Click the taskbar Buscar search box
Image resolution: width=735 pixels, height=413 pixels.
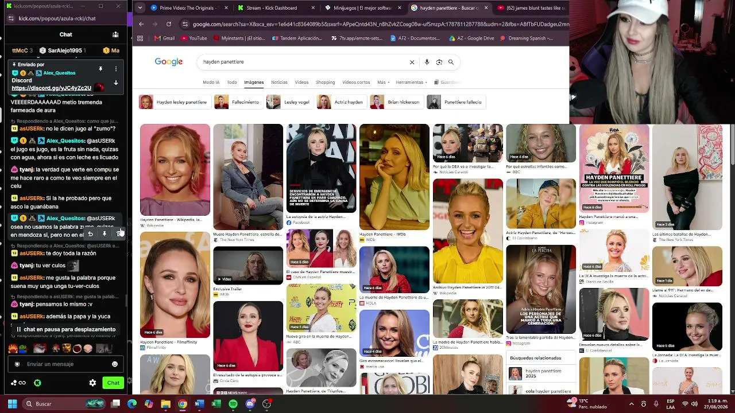63,404
